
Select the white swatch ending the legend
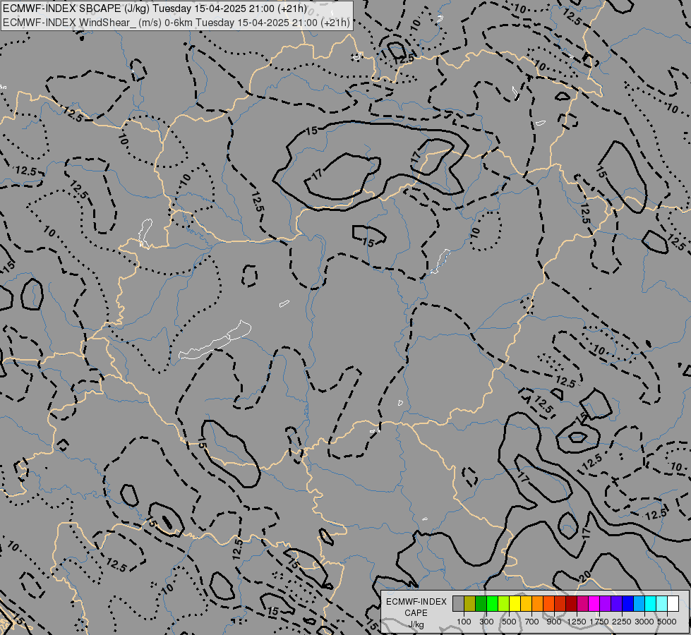pos(673,603)
